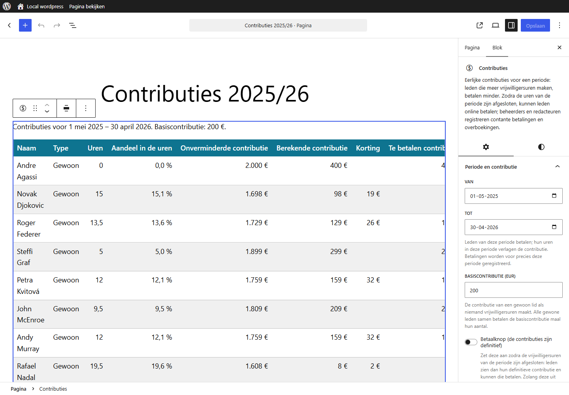This screenshot has width=569, height=395.
Task: Click the page title Contributies 2025/26
Action: coord(205,94)
